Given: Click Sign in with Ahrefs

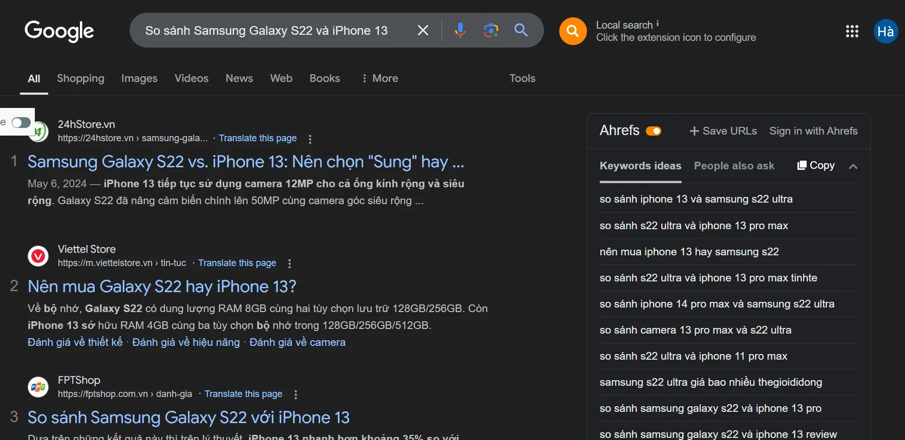Looking at the screenshot, I should (813, 131).
